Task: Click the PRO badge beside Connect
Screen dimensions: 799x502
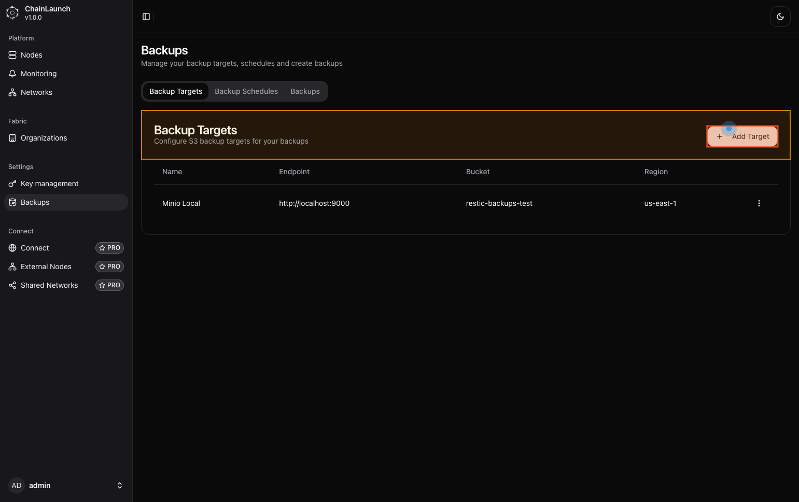Action: click(109, 248)
